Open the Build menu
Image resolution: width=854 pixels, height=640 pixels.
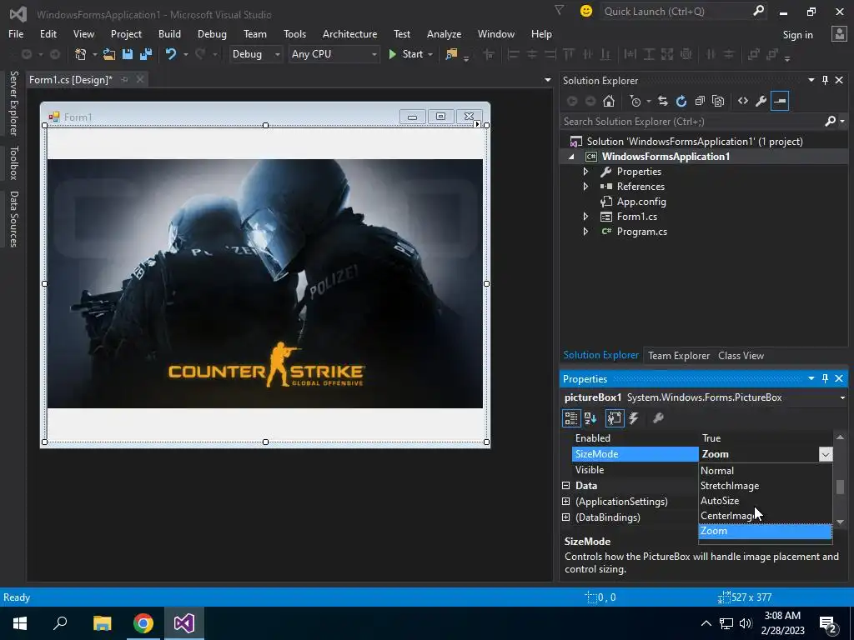[169, 33]
